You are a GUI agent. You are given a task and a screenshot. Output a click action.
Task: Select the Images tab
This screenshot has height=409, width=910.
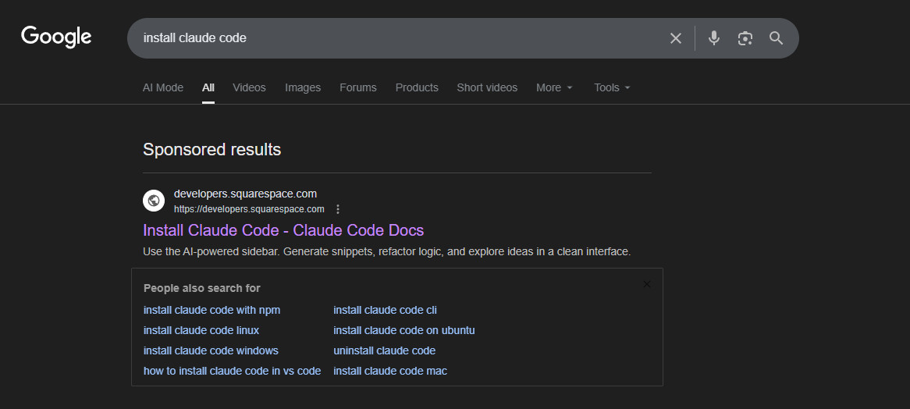[303, 87]
